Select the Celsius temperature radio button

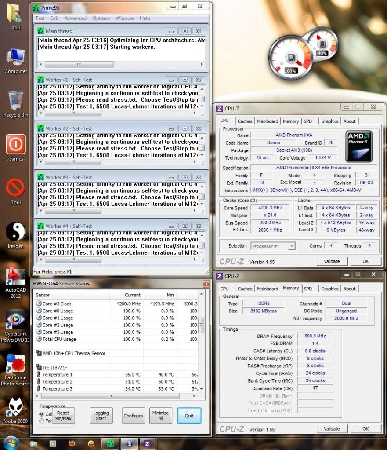pyautogui.click(x=42, y=414)
